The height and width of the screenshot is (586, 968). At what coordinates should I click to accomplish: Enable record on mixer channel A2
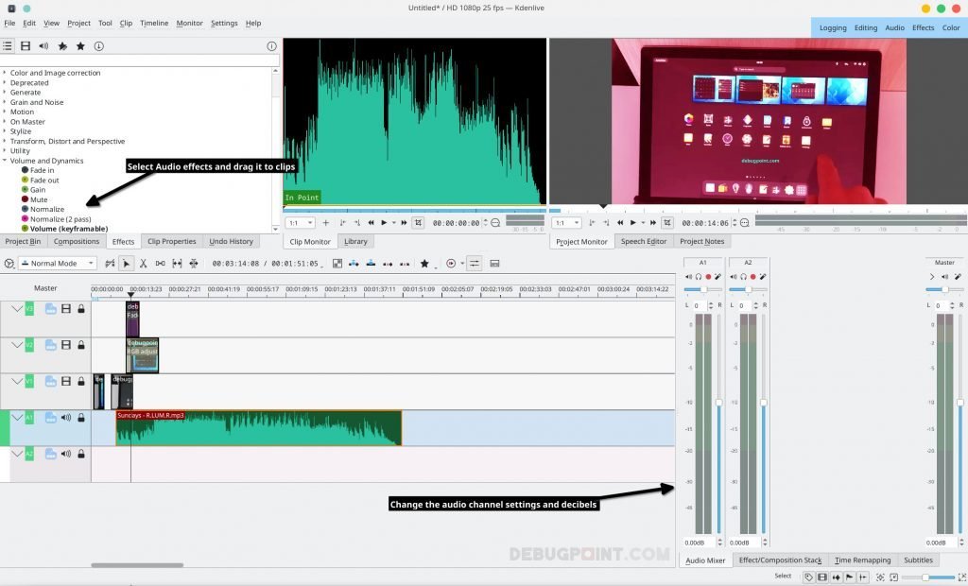pyautogui.click(x=753, y=277)
